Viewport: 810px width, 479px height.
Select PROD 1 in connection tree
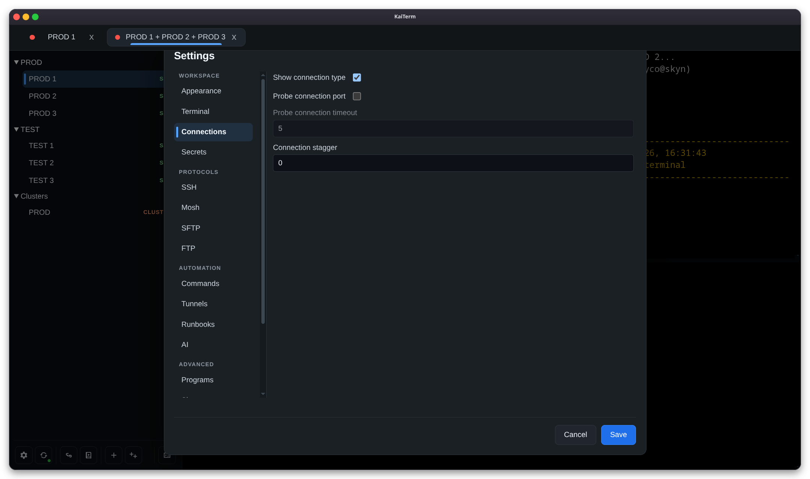[x=93, y=79]
